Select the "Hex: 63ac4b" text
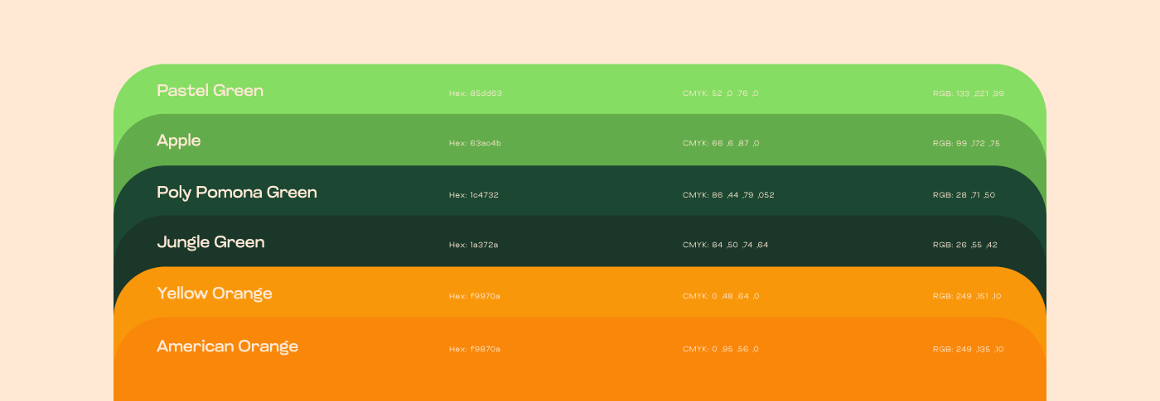1160x401 pixels. (x=475, y=143)
